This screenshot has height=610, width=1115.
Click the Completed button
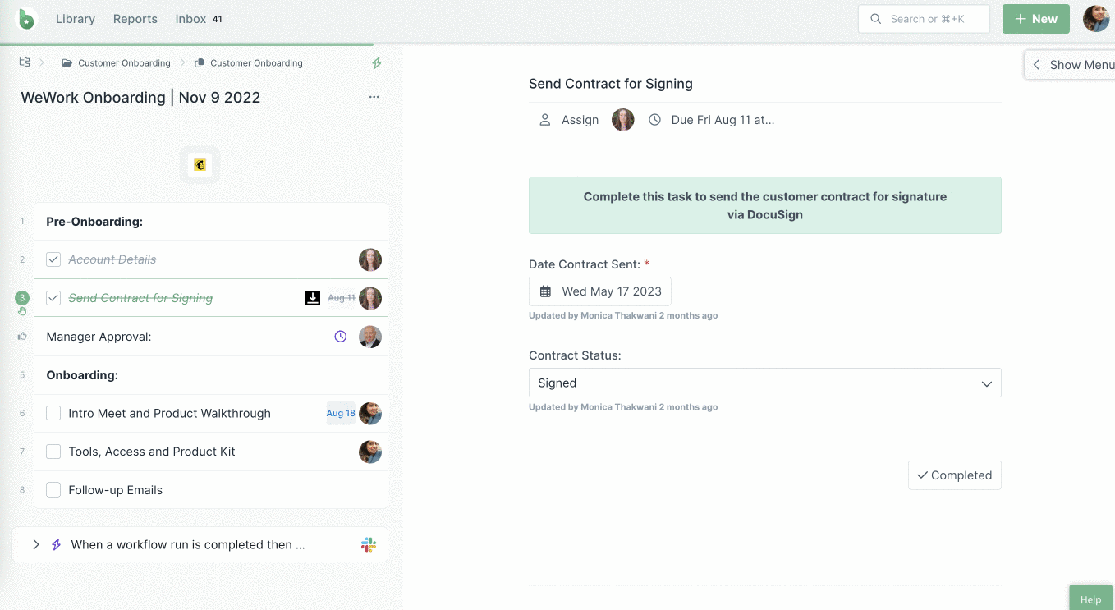click(x=955, y=475)
